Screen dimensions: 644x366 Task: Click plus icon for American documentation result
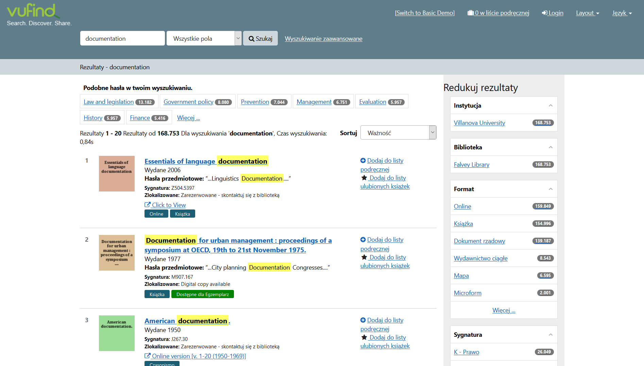coord(363,320)
